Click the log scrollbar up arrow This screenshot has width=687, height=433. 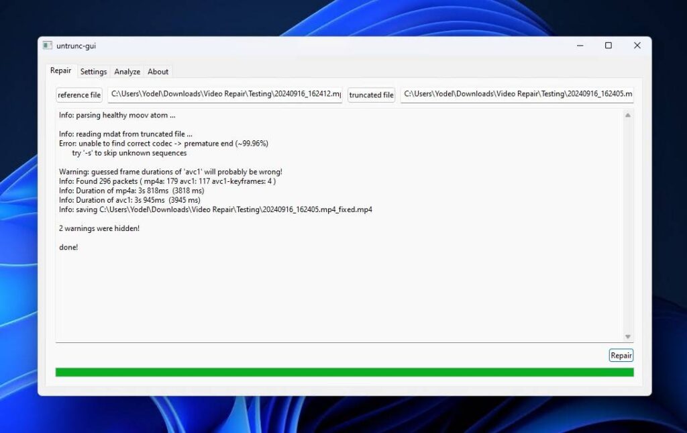pos(629,114)
